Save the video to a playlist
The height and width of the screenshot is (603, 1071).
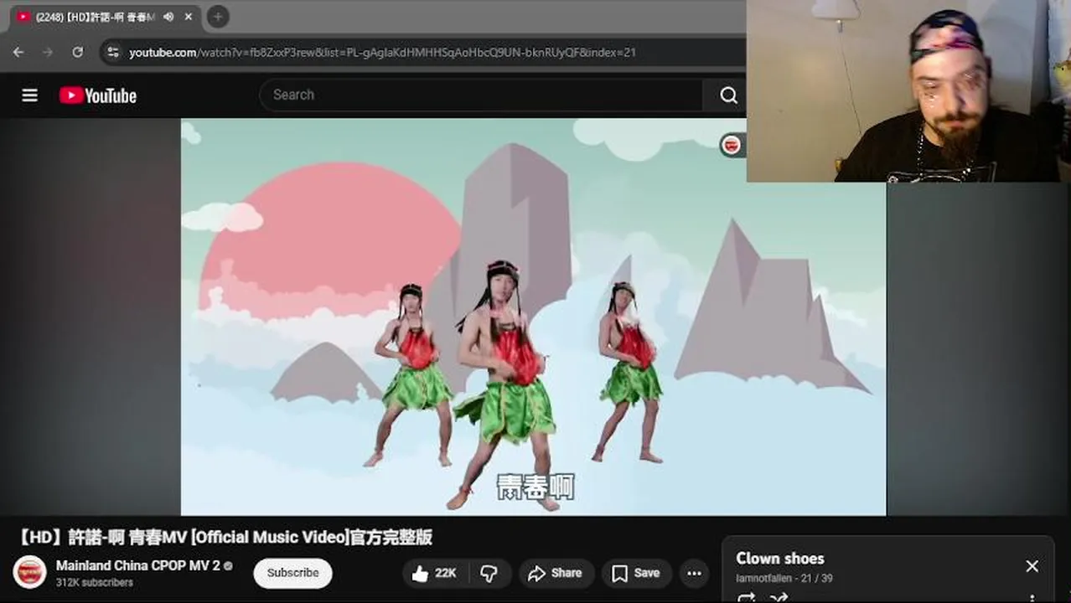[636, 573]
